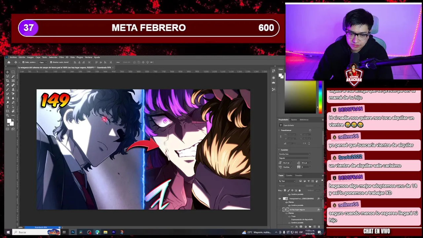The image size is (423, 238).
Task: Select the Eyedropper tool
Action: tap(7, 85)
